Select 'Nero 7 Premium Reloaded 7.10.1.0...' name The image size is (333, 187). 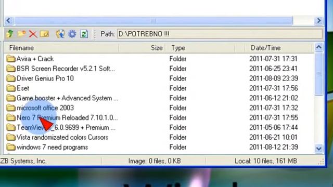(x=67, y=118)
